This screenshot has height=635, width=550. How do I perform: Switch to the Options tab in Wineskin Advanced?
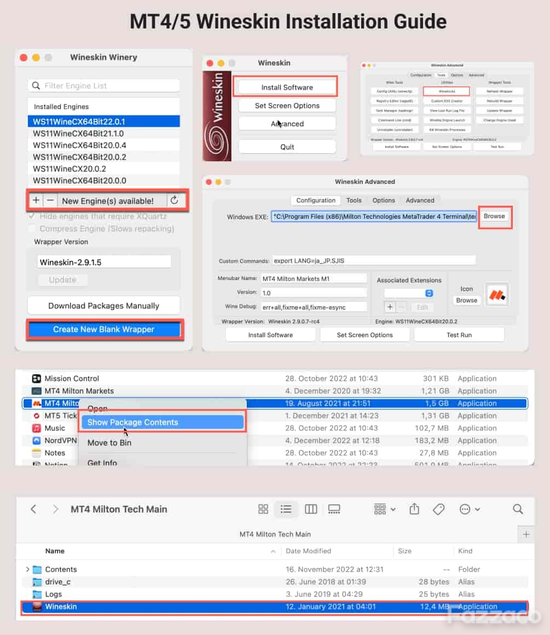point(384,200)
